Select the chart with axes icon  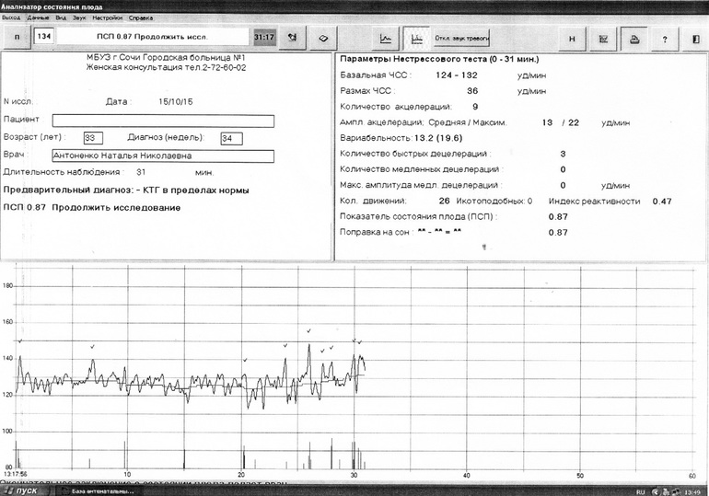[x=416, y=38]
